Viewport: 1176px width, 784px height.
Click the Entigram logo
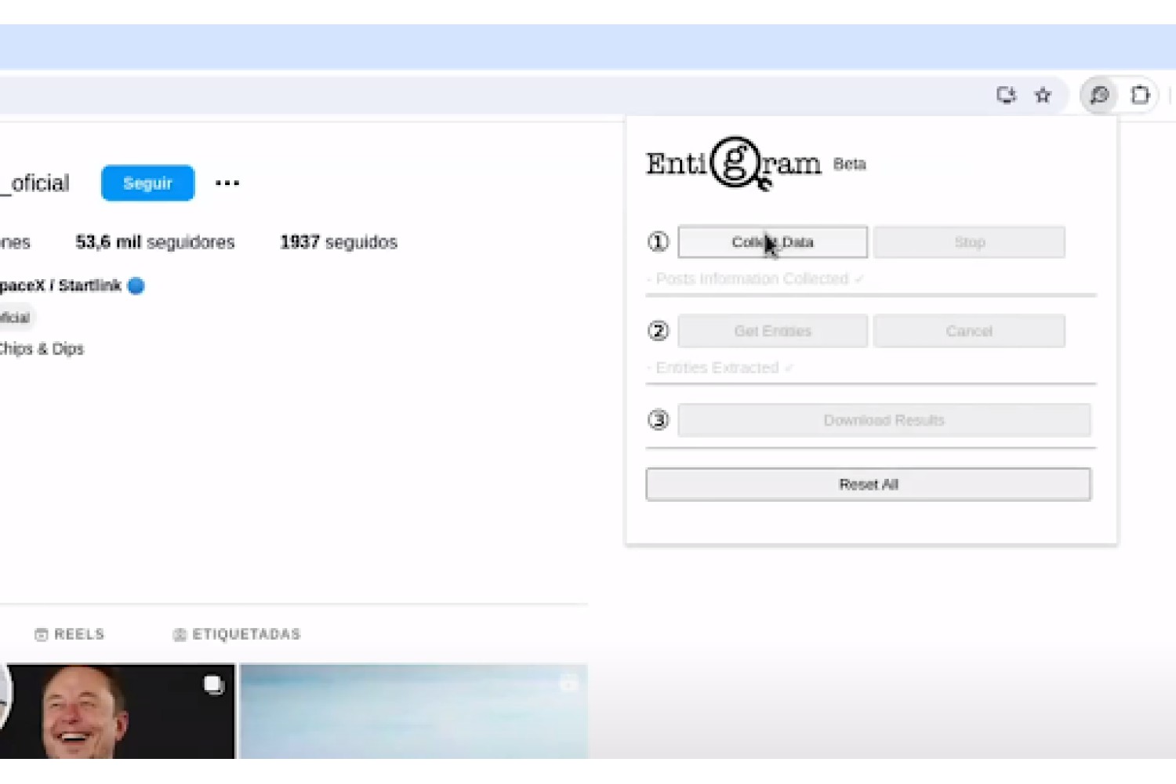click(x=734, y=164)
